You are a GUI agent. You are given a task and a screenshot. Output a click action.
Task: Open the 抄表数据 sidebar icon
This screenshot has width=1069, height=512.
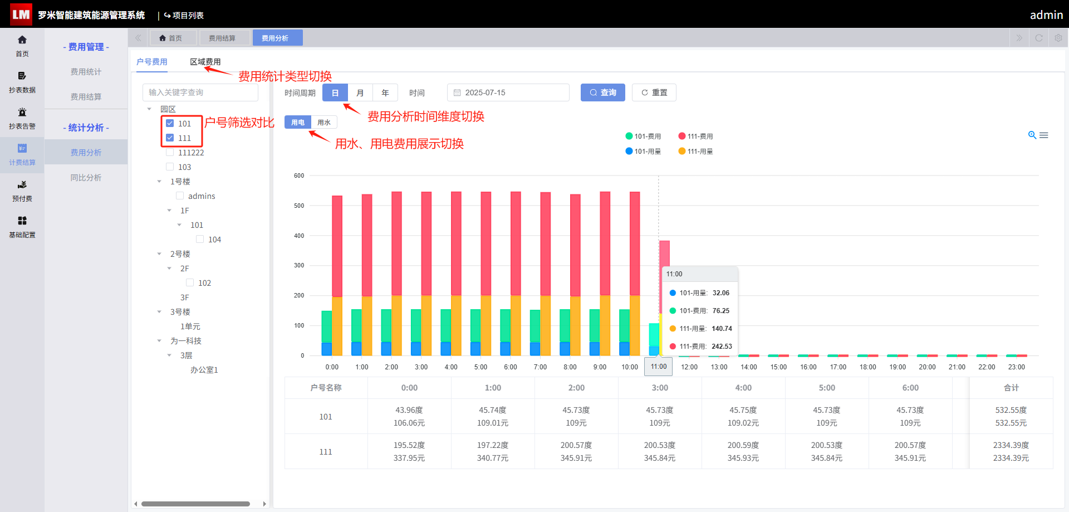(x=22, y=82)
